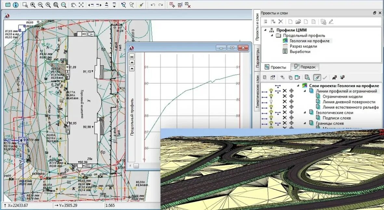The height and width of the screenshot is (210, 384).
Task: Open the Проекты и слои side tab
Action: coord(257,27)
